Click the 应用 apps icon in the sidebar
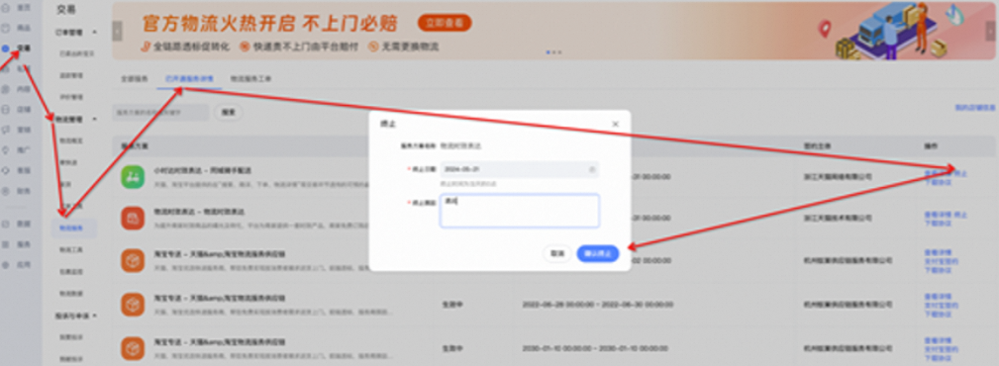 click(x=6, y=264)
